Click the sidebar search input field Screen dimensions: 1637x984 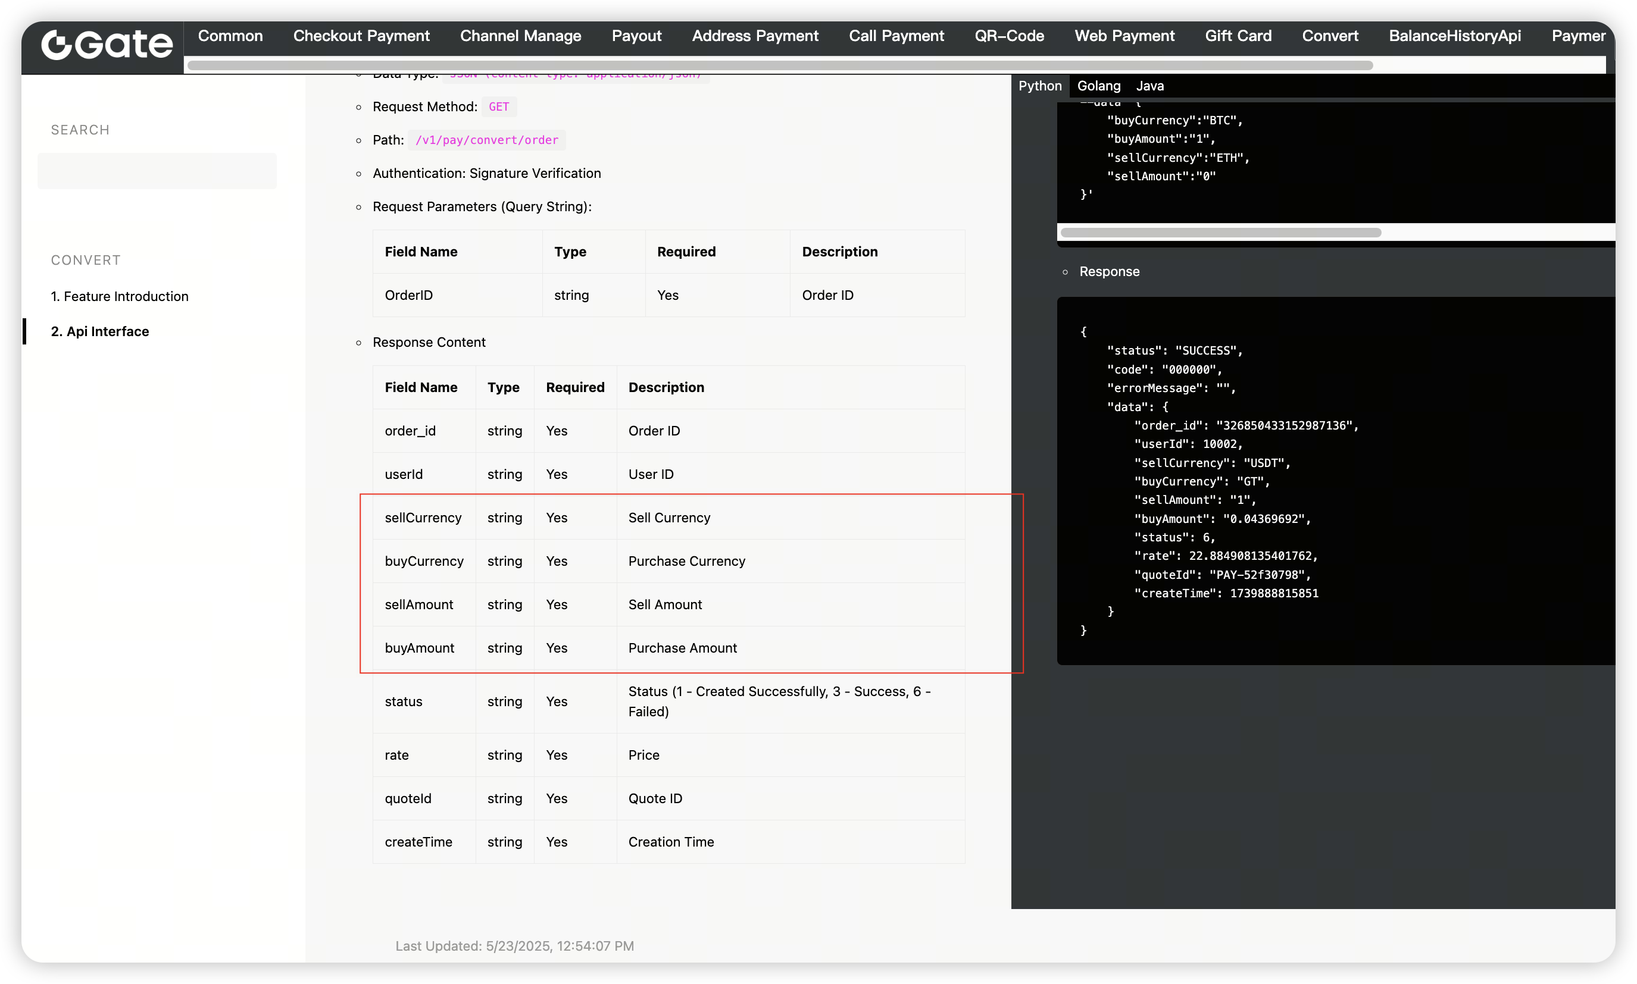[x=157, y=171]
